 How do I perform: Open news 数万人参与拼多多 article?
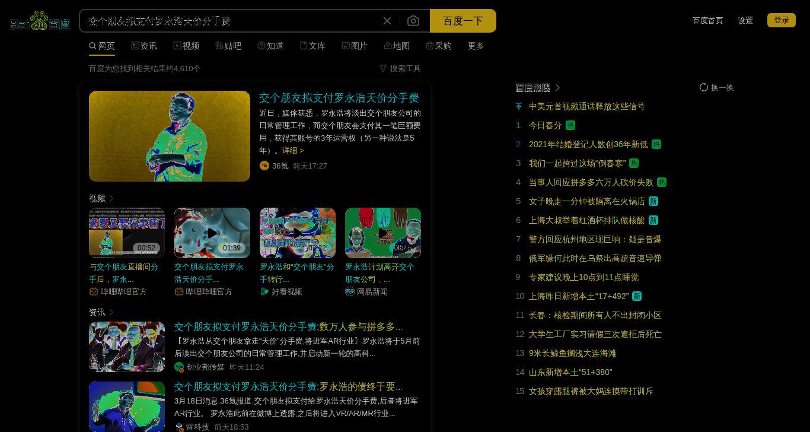(289, 326)
